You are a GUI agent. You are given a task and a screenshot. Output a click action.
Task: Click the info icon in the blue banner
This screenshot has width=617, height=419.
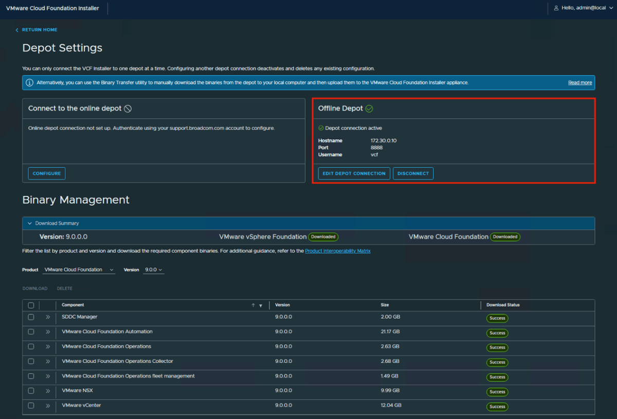point(30,83)
